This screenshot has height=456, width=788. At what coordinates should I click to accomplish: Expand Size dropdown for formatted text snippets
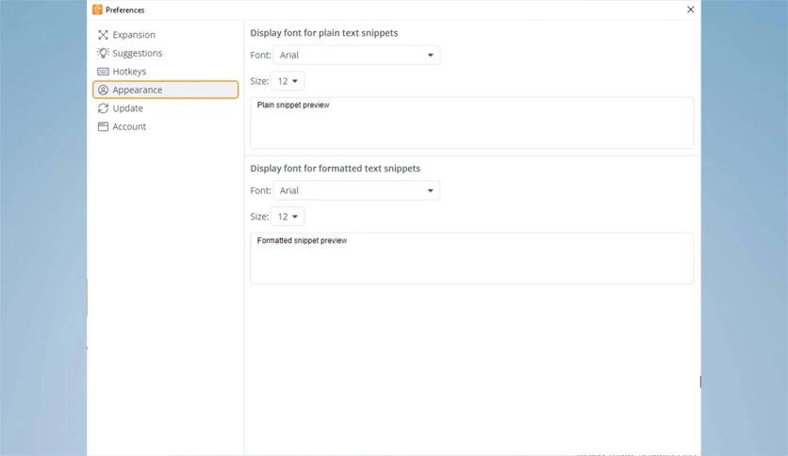(287, 217)
